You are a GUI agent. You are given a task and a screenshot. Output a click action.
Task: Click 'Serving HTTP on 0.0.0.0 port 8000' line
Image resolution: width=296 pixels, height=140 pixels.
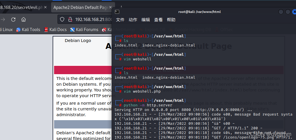click(x=183, y=110)
